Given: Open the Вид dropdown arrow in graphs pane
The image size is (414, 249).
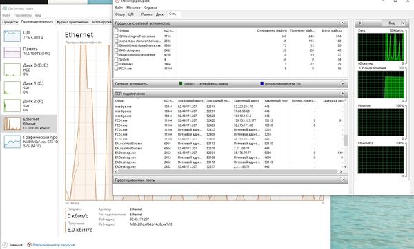Looking at the screenshot, I should pos(403,23).
